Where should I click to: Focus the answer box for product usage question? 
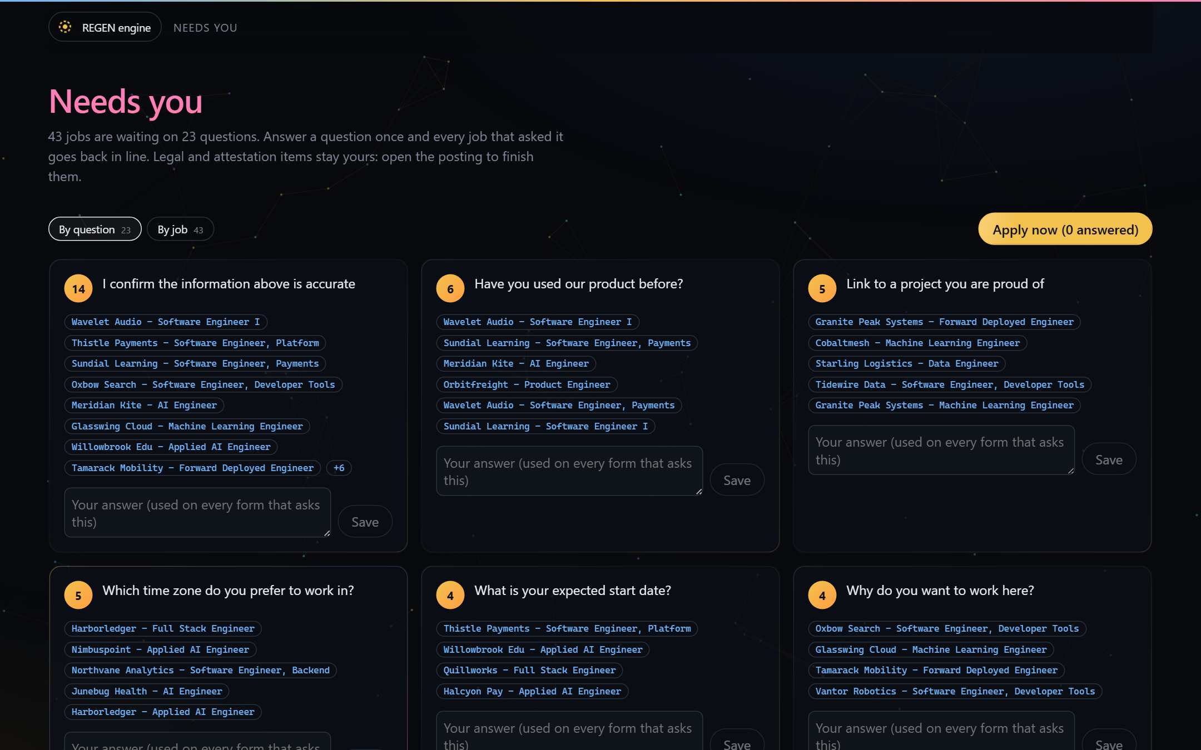tap(570, 471)
